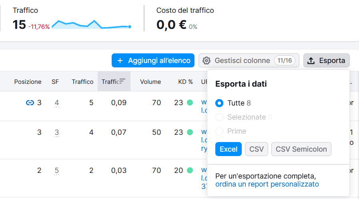Sort by the Posizione column header

pyautogui.click(x=28, y=81)
